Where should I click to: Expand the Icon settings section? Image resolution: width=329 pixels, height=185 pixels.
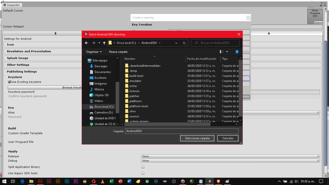pos(11,45)
